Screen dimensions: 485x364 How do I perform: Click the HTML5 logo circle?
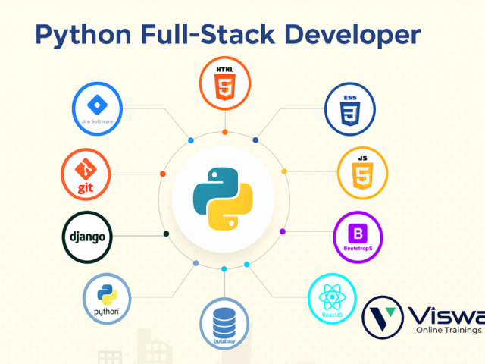[225, 83]
